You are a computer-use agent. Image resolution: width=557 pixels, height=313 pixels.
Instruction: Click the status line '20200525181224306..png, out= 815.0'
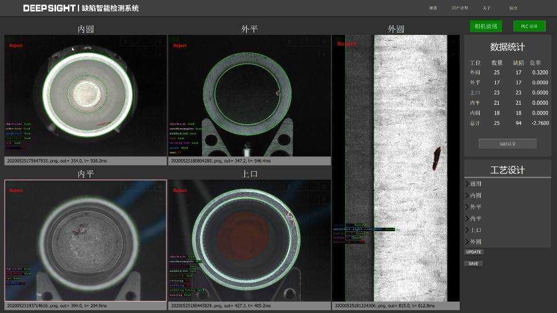click(396, 306)
